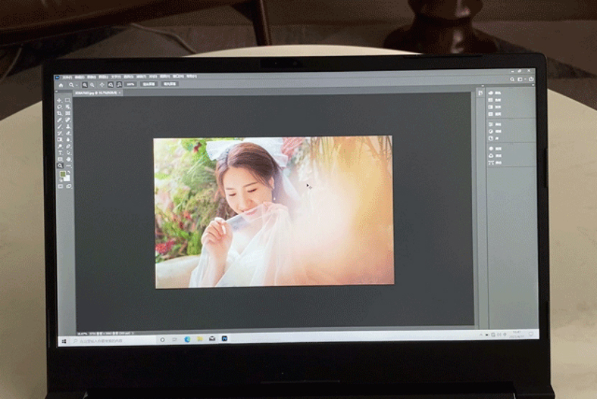
Task: Select the Rectangular Marquee tool
Action: (68, 100)
